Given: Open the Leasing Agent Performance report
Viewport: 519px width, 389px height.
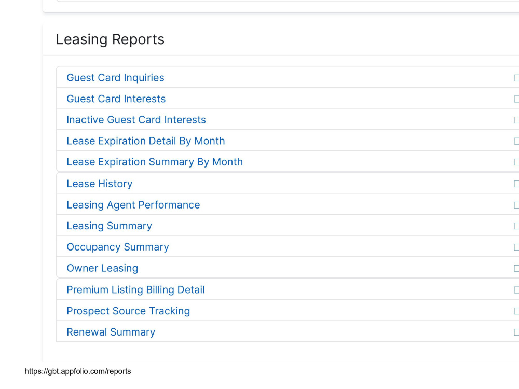Looking at the screenshot, I should [133, 205].
